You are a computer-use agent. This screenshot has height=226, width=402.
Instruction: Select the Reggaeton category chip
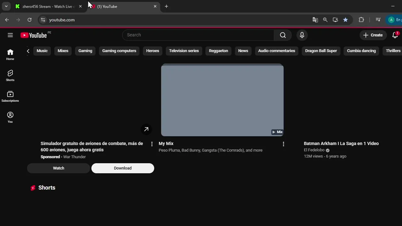click(219, 51)
